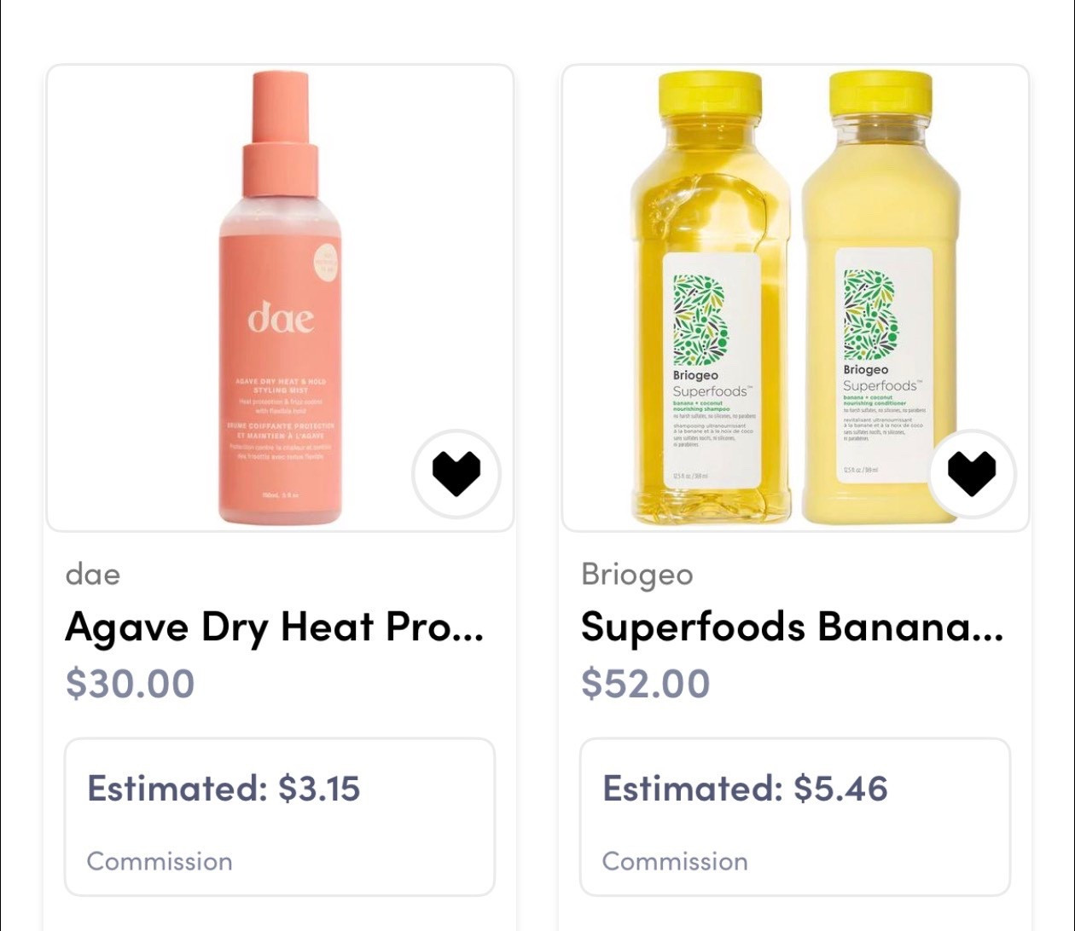The image size is (1075, 931).
Task: Click the dae brand name link
Action: click(92, 574)
